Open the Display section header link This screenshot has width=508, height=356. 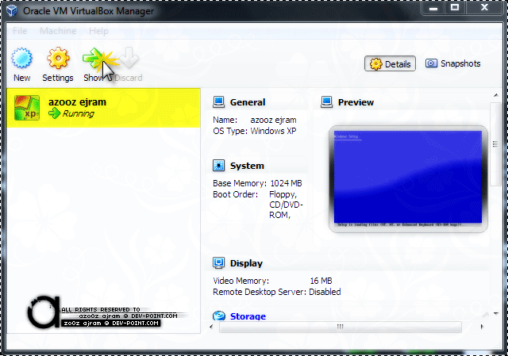click(x=246, y=263)
